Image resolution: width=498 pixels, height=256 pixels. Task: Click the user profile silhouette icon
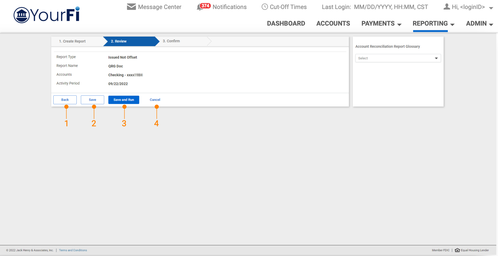(447, 7)
